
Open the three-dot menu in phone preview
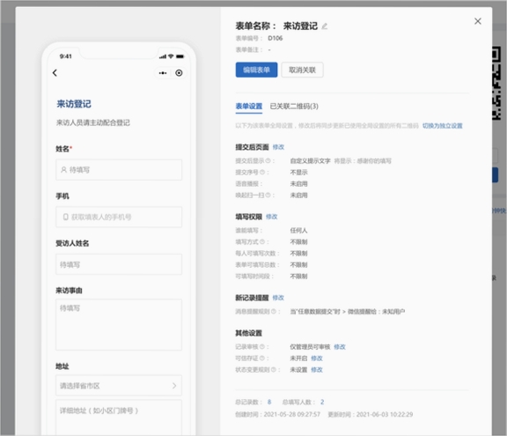[x=163, y=73]
